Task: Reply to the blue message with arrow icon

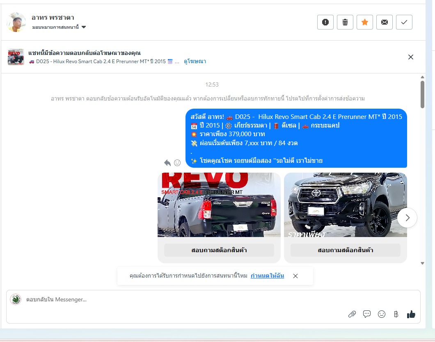Action: click(167, 163)
